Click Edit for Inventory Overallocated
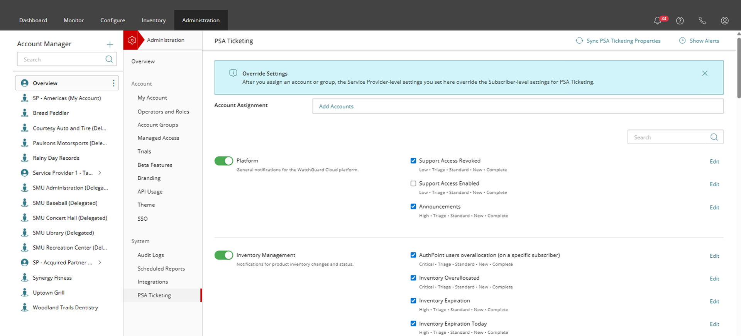Screen dimensions: 741x336 pyautogui.click(x=714, y=279)
